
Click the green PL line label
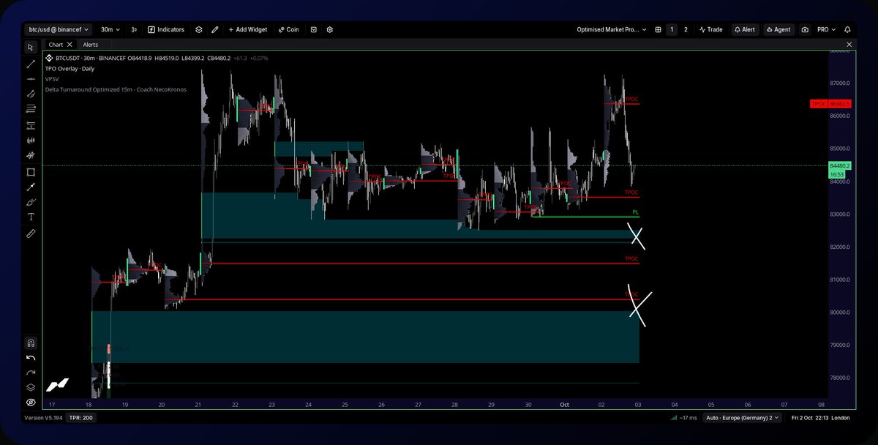pos(635,212)
